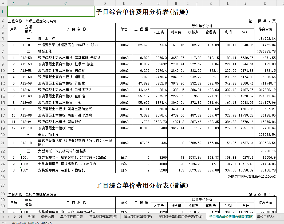Click the previous sheet navigation arrow

9,217
